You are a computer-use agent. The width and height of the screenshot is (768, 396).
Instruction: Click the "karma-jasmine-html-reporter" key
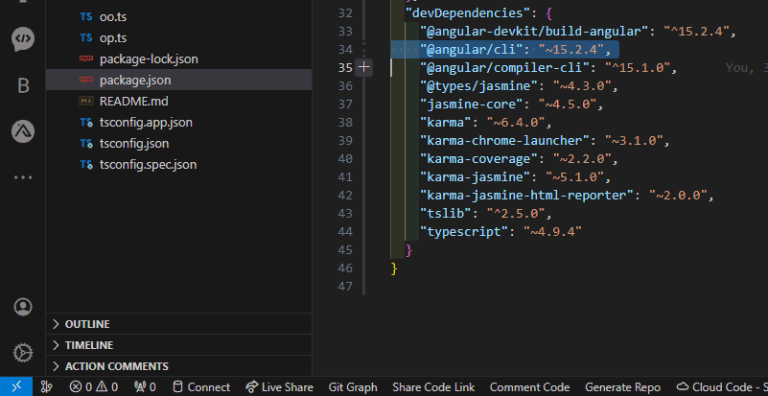pyautogui.click(x=526, y=195)
